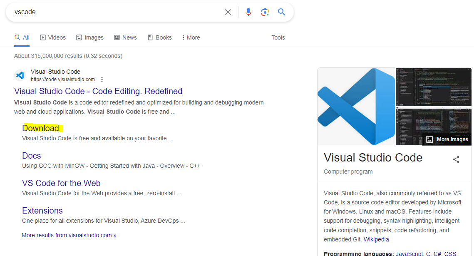Open Google Lens image search
This screenshot has width=474, height=256.
click(265, 12)
